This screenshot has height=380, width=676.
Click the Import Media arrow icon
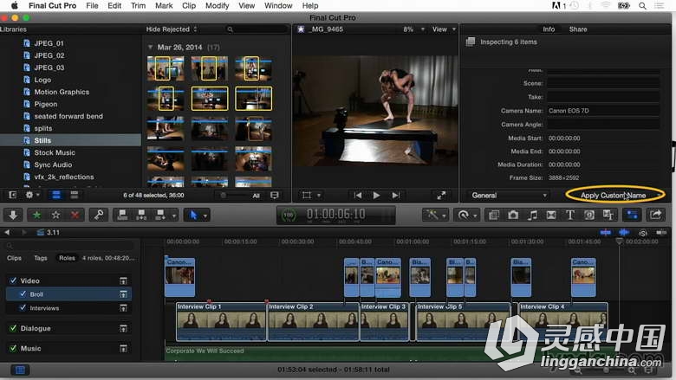coord(13,215)
